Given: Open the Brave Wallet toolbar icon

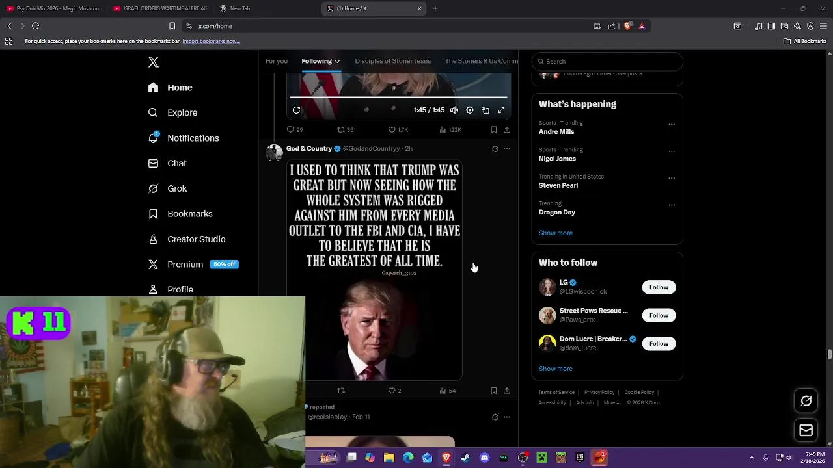Looking at the screenshot, I should click(784, 26).
